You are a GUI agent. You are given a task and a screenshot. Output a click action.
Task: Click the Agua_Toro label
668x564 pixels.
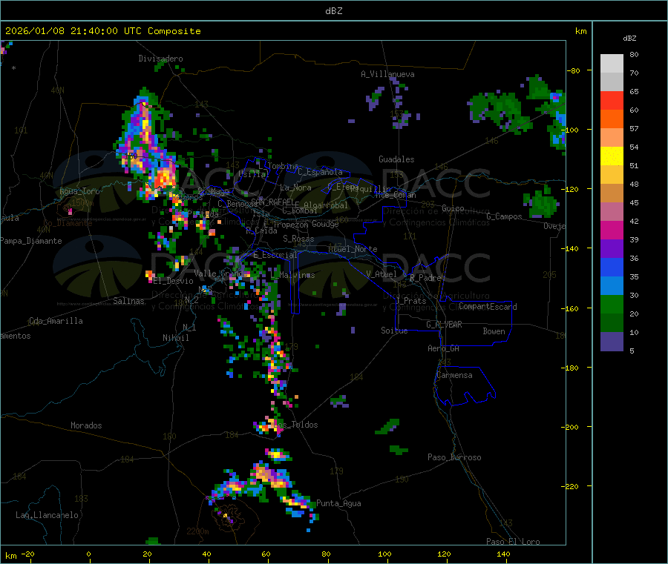(79, 191)
